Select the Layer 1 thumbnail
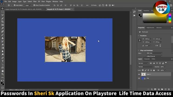Viewport: 173px width, 97px height. pyautogui.click(x=144, y=74)
